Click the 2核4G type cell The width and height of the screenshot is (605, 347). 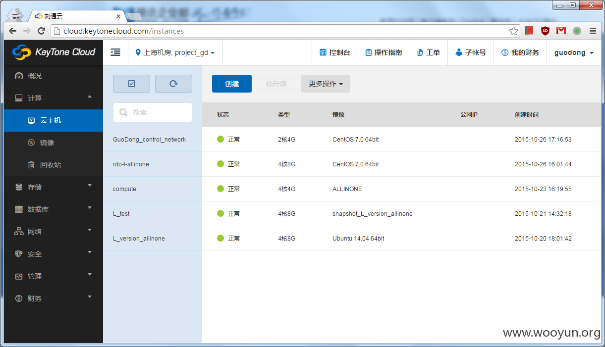coord(286,140)
